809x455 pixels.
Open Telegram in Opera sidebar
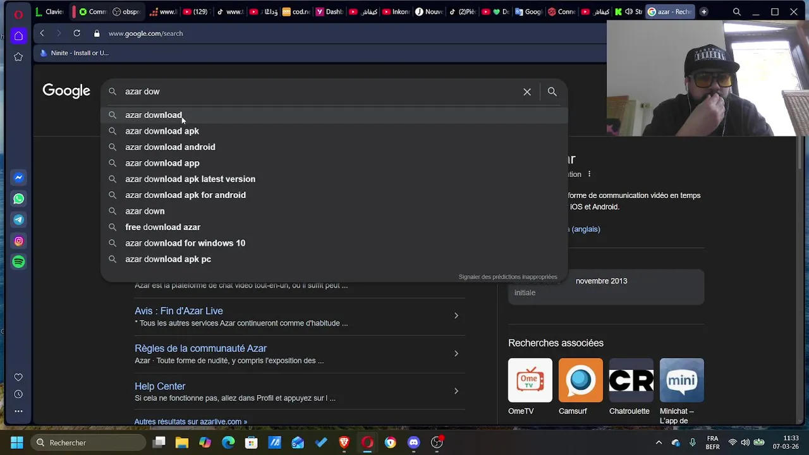tap(18, 220)
